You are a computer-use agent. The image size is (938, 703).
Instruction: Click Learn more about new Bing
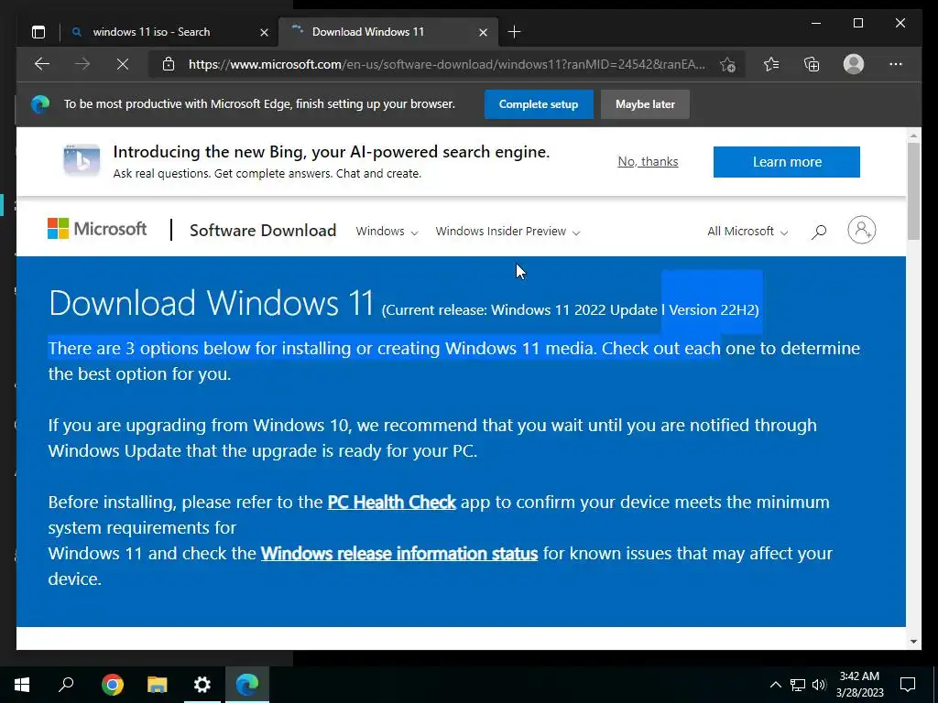[x=787, y=162]
